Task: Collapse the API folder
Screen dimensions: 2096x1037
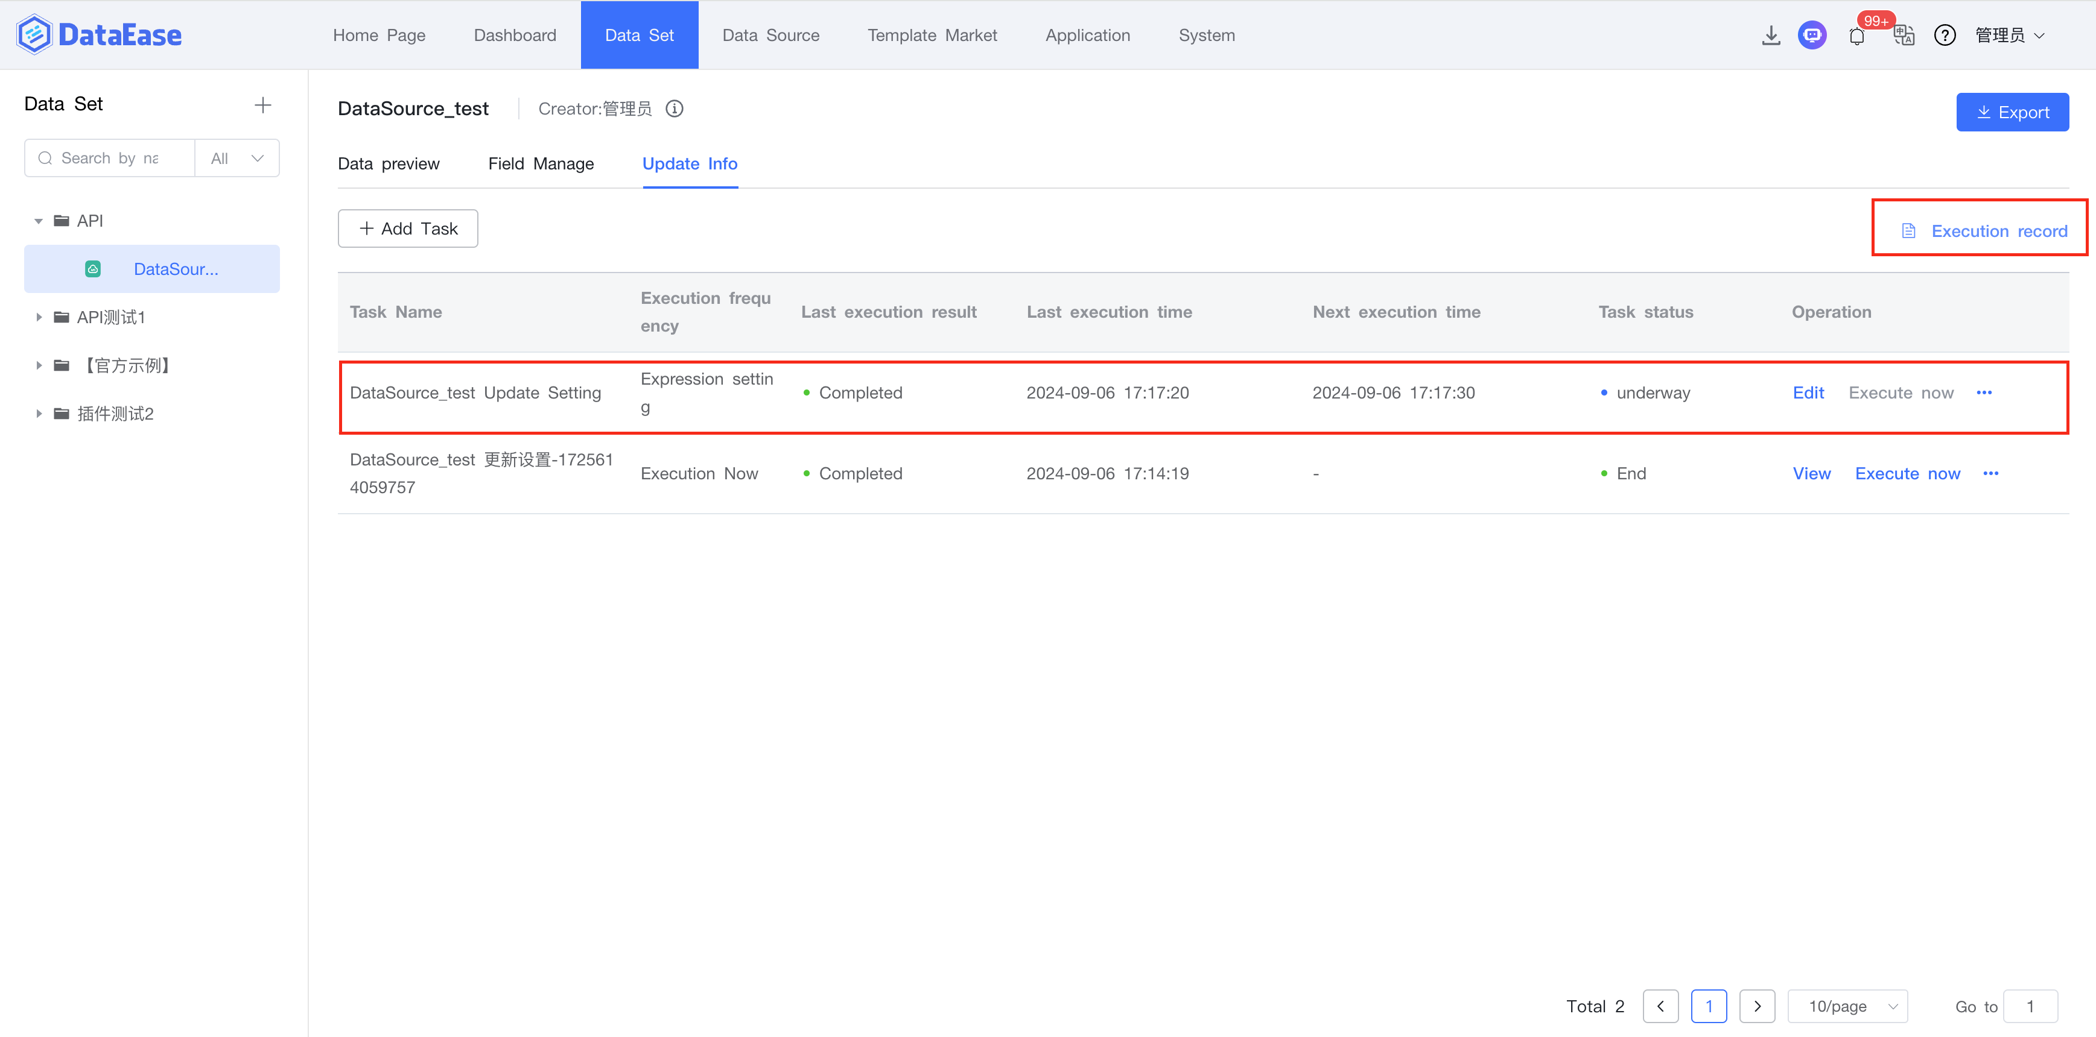Action: pos(38,221)
